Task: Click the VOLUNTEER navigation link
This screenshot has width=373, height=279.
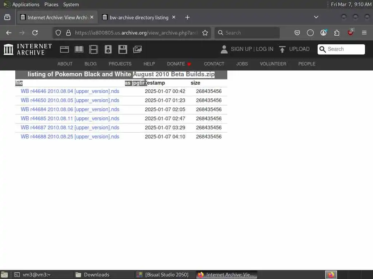Action: coord(273,64)
